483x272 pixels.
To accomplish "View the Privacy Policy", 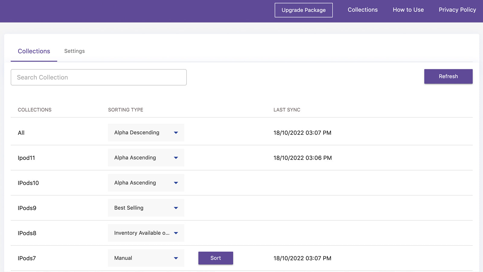I will pos(457,10).
